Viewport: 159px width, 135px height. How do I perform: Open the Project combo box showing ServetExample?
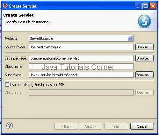click(81, 39)
